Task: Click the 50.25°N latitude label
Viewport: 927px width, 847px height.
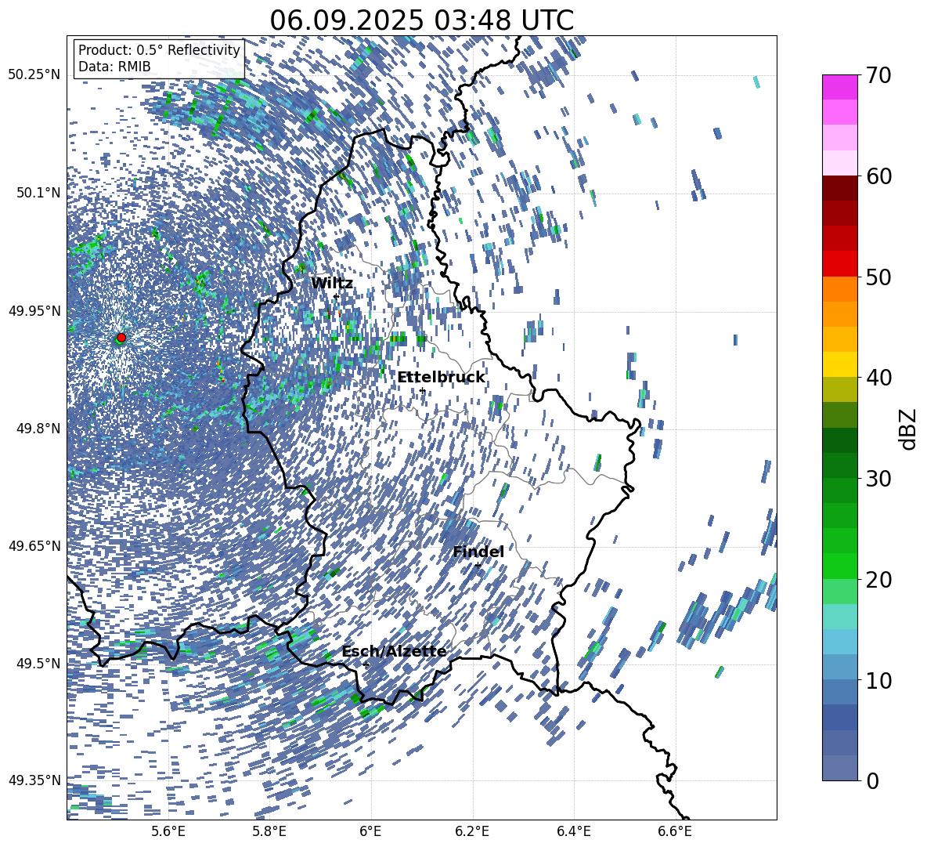Action: click(x=34, y=75)
